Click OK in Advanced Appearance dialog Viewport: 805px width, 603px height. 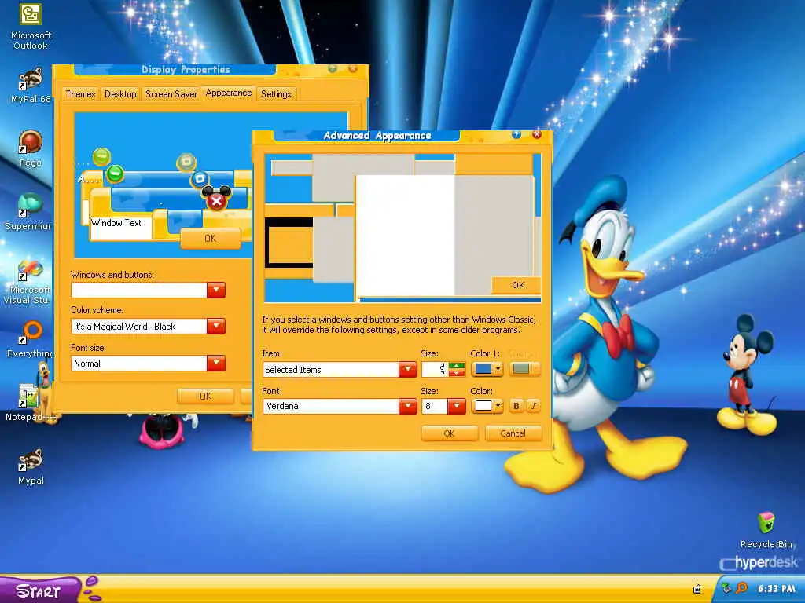coord(449,433)
